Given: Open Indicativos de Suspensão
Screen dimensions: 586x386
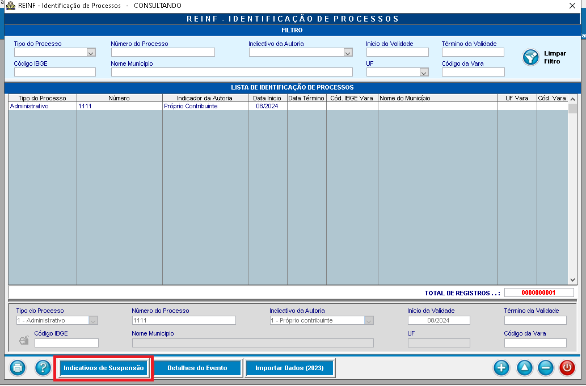Looking at the screenshot, I should [x=103, y=368].
